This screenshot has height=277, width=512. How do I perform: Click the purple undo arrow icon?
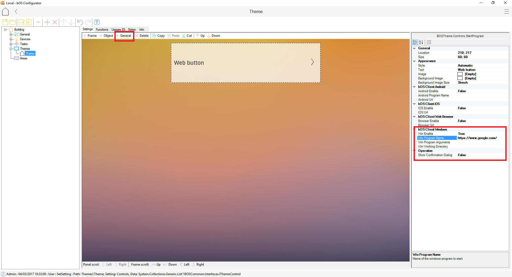coord(80,22)
